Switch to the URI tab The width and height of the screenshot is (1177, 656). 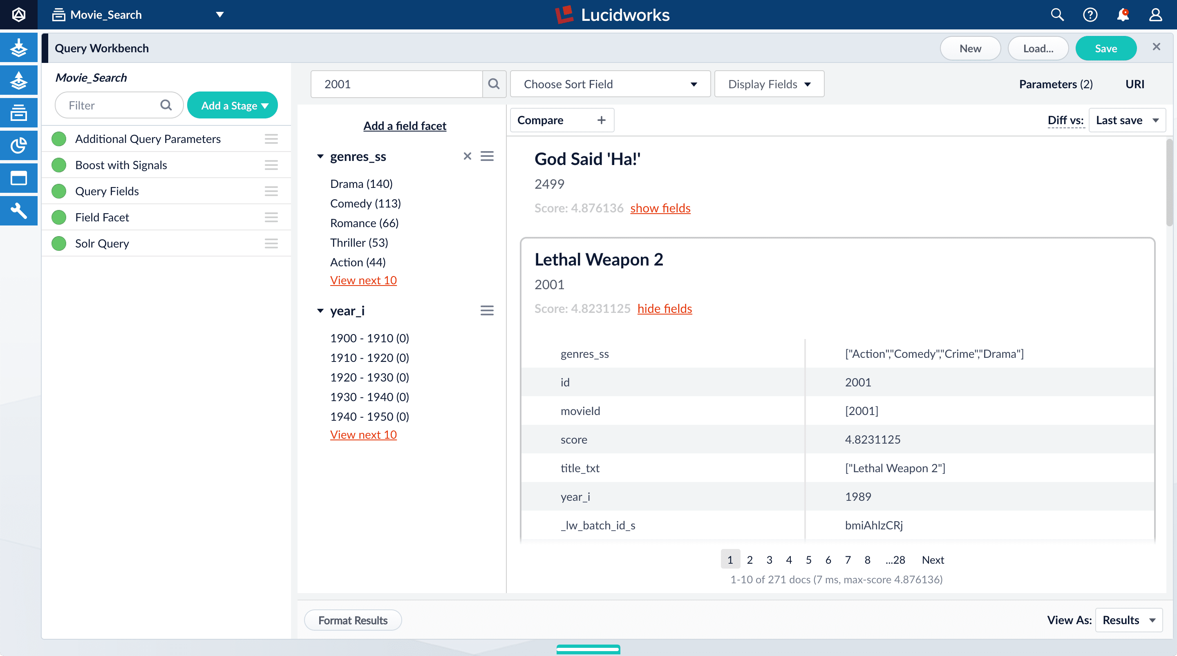[x=1134, y=84]
